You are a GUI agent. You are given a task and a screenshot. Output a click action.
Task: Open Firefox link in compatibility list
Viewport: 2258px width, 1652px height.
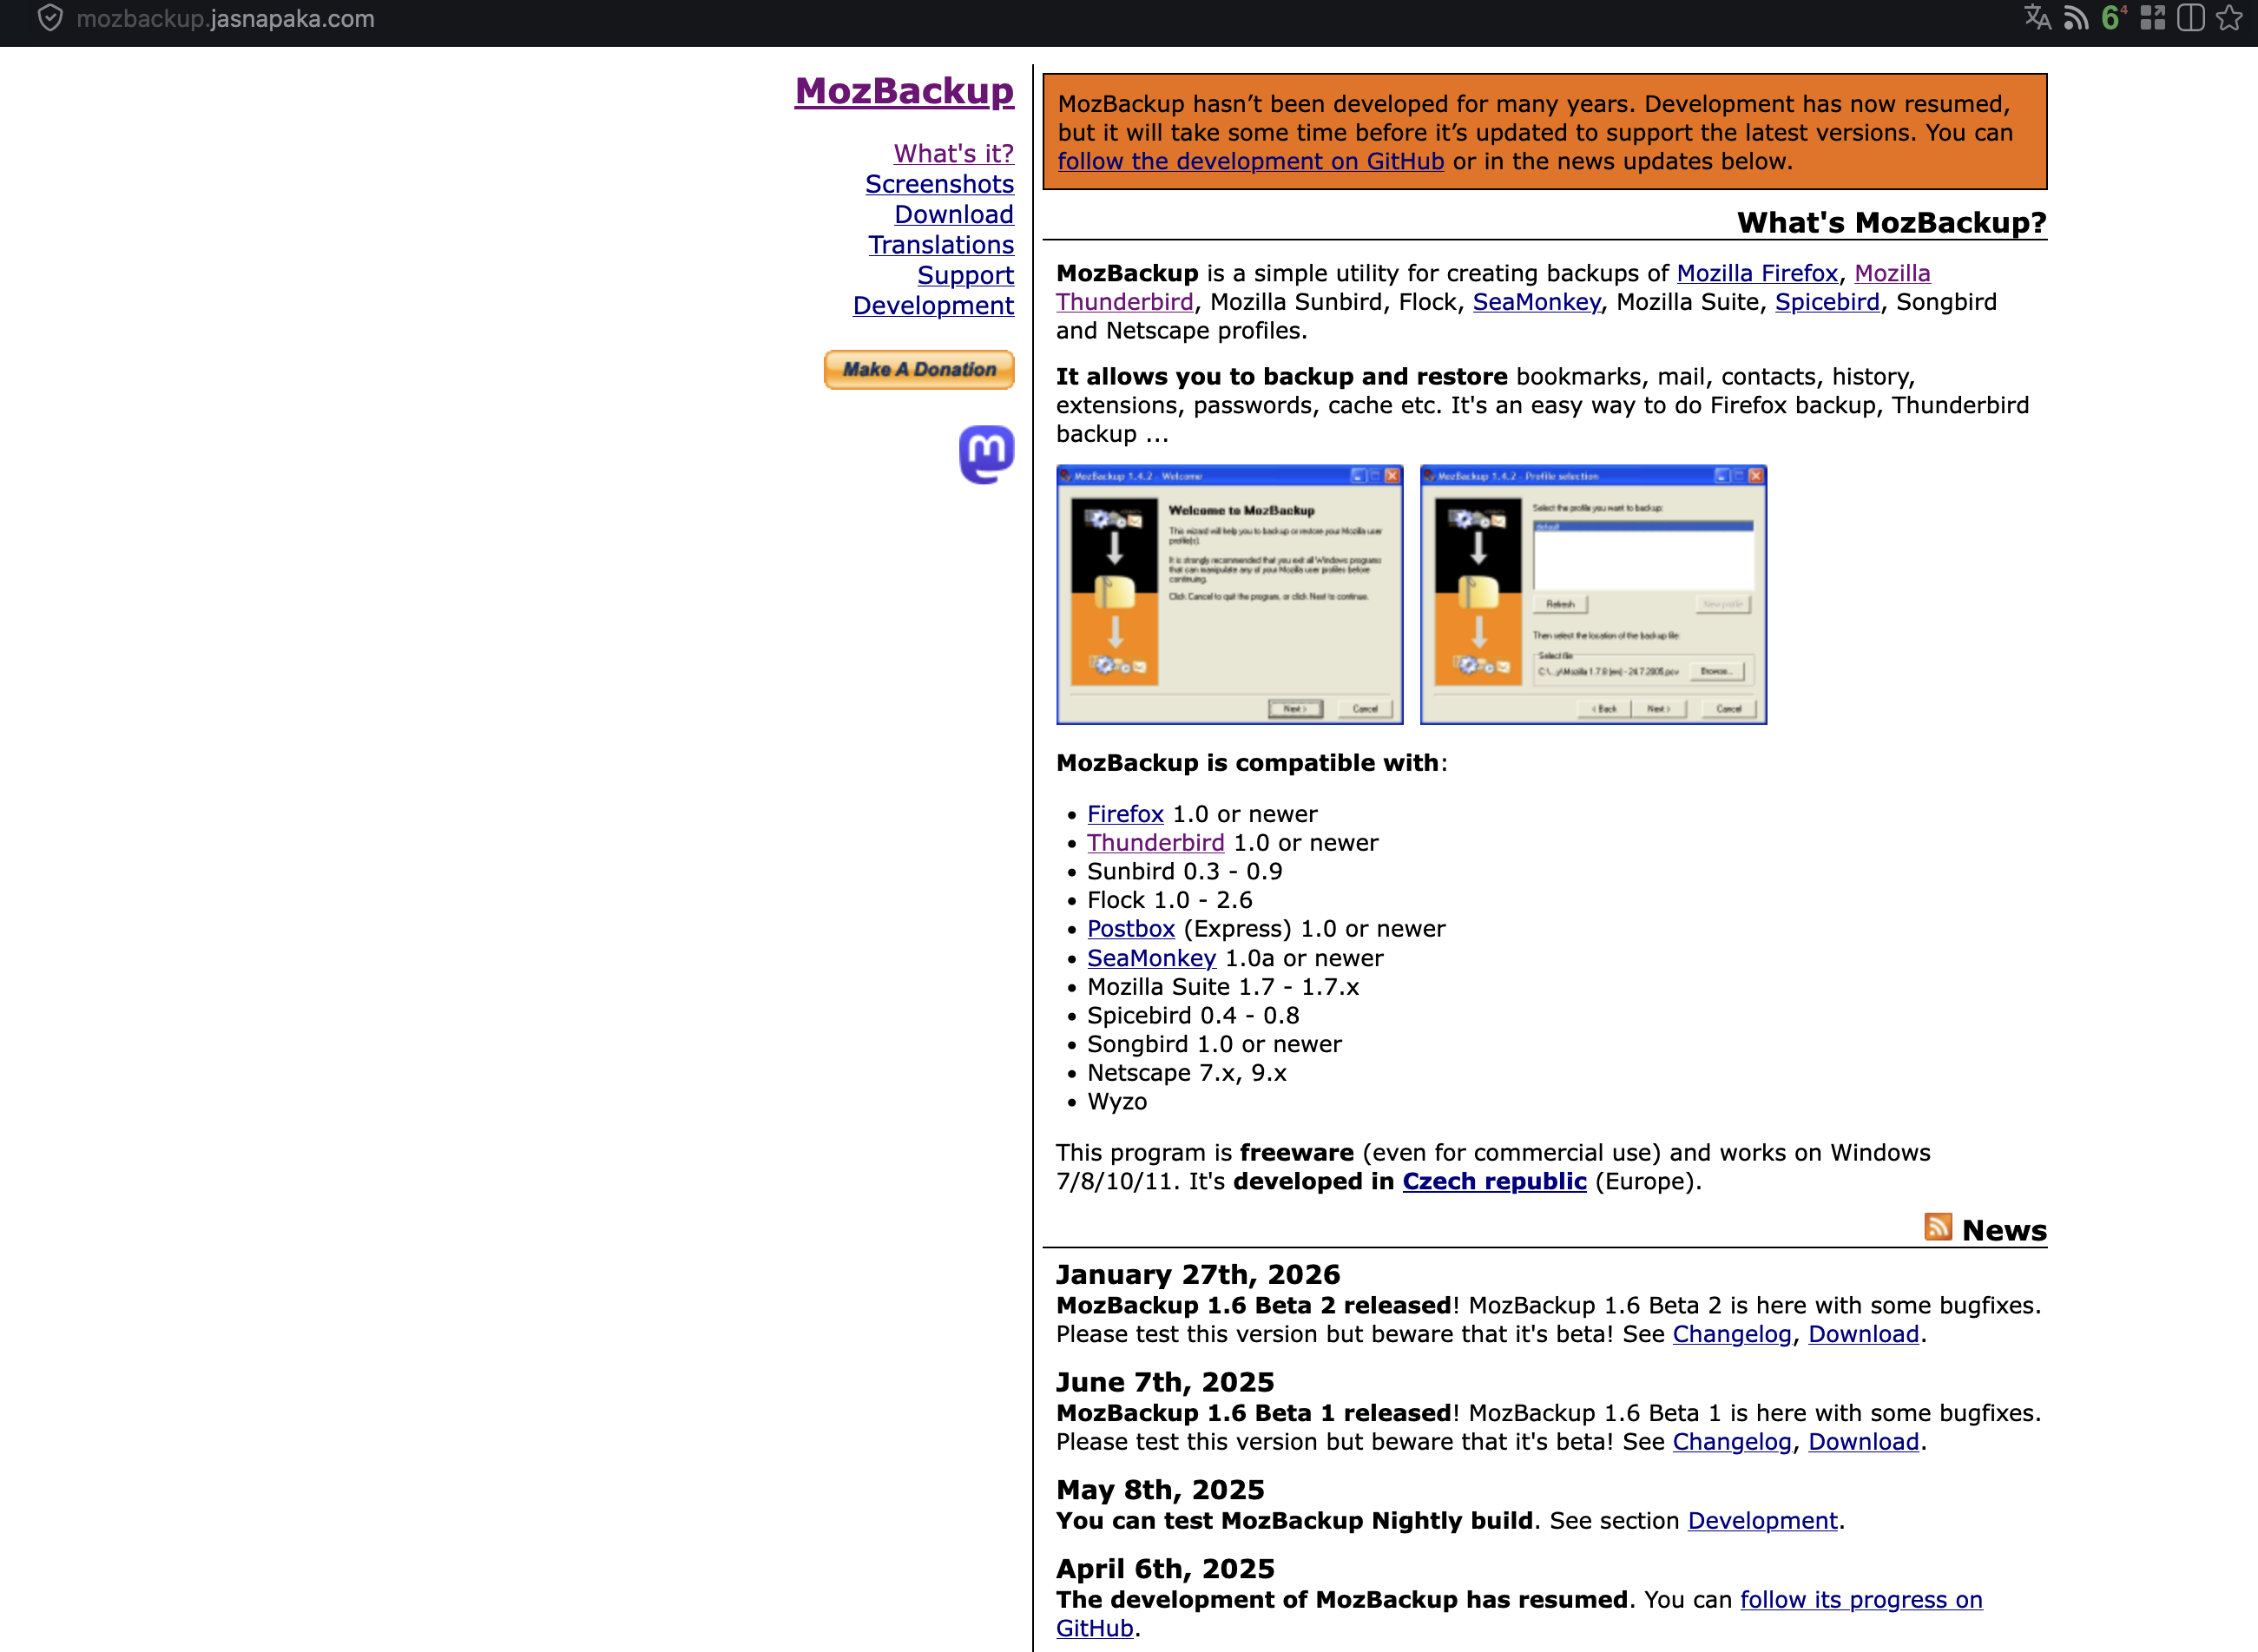tap(1125, 814)
